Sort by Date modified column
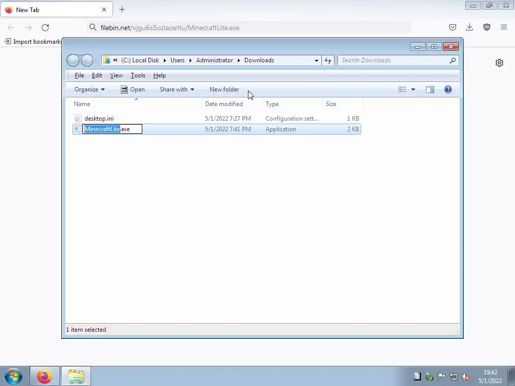 (232, 104)
